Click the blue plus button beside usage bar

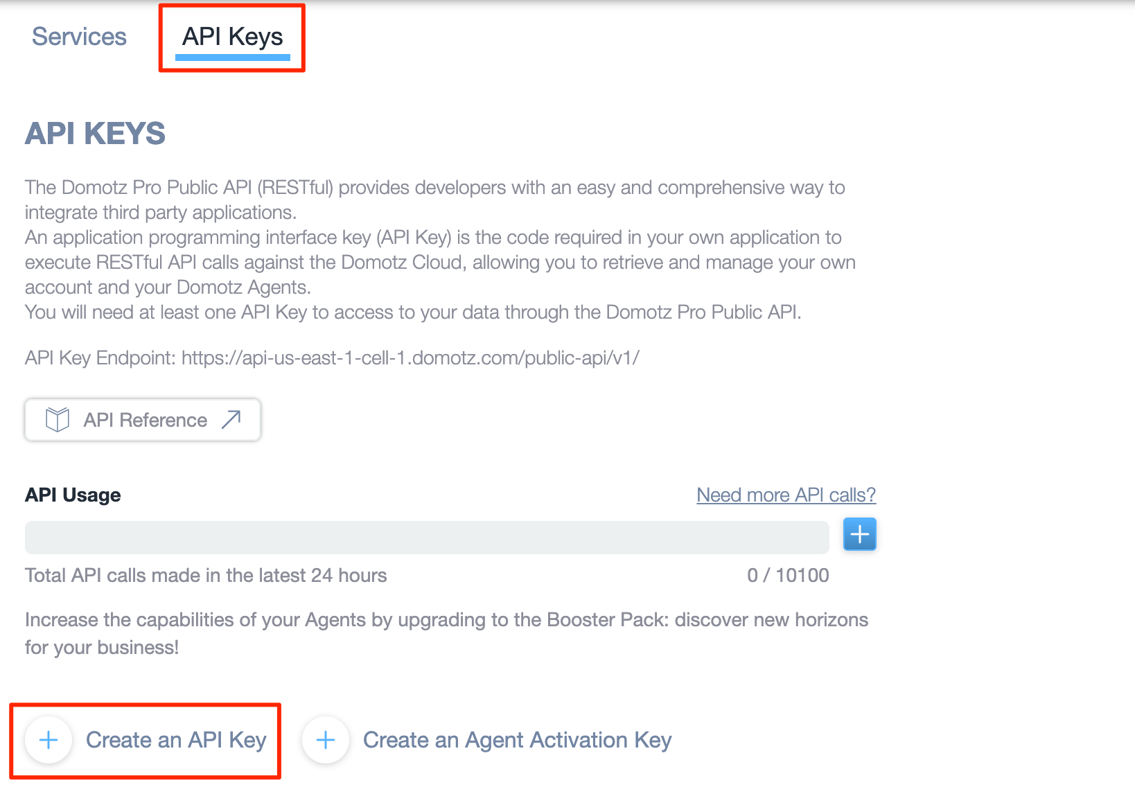860,534
